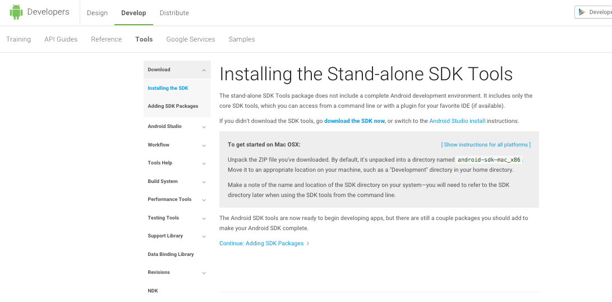The width and height of the screenshot is (612, 302).
Task: Expand the Android Studio section chevron
Action: click(x=204, y=127)
